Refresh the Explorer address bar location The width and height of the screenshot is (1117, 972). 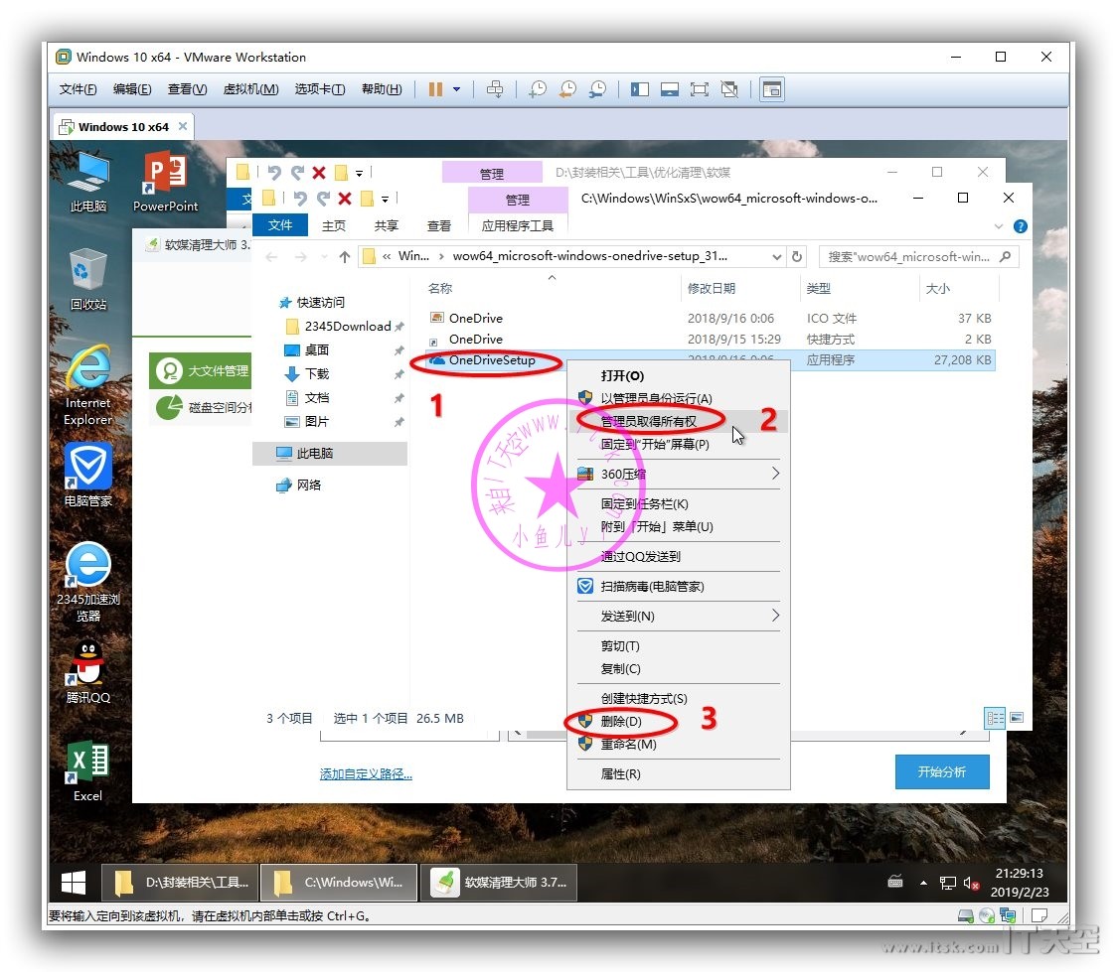coord(797,256)
